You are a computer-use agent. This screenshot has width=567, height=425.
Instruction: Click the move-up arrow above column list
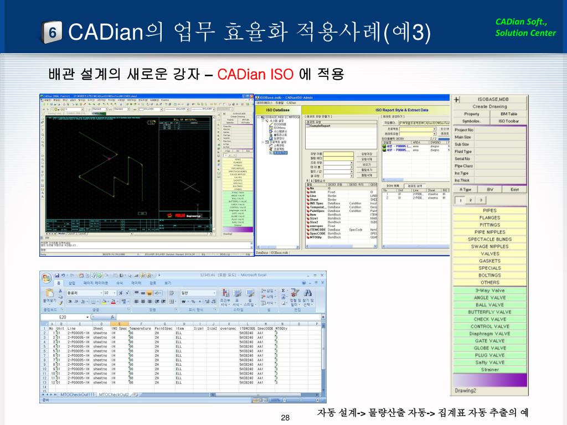pos(307,180)
